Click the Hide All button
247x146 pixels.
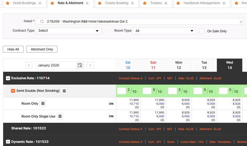[x=13, y=49]
